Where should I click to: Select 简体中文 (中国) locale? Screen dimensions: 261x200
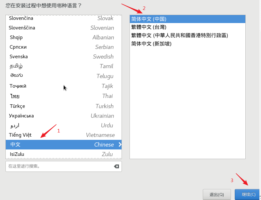187,19
